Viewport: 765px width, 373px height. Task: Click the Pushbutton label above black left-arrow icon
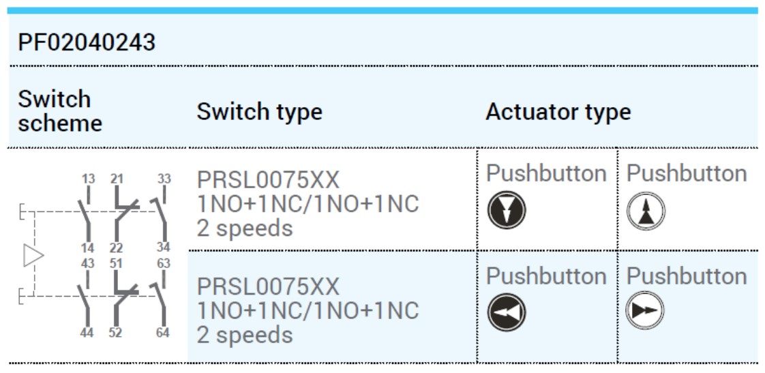click(546, 276)
